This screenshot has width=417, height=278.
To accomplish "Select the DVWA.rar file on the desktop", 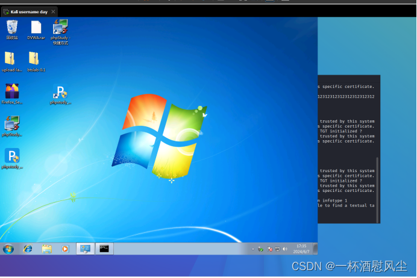I will point(36,30).
